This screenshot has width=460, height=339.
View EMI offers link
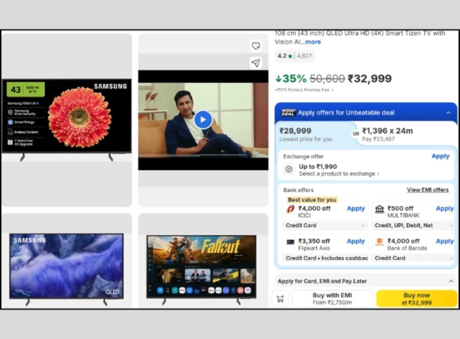pos(428,190)
